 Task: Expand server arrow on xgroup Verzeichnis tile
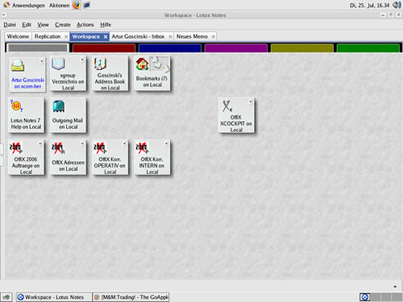pos(82,60)
